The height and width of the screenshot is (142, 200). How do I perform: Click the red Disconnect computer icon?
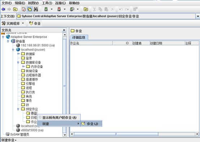coord(59,9)
